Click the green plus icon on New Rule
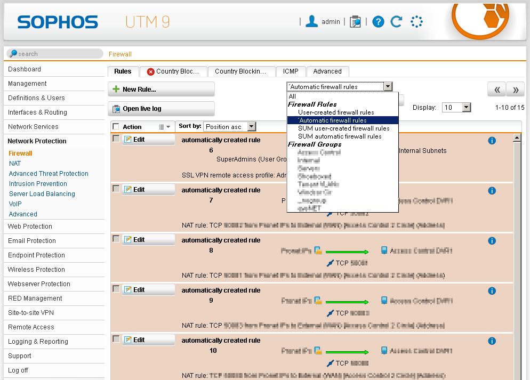530x380 pixels. pos(116,89)
